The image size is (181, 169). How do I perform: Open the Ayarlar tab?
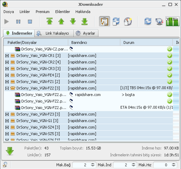[86, 33]
